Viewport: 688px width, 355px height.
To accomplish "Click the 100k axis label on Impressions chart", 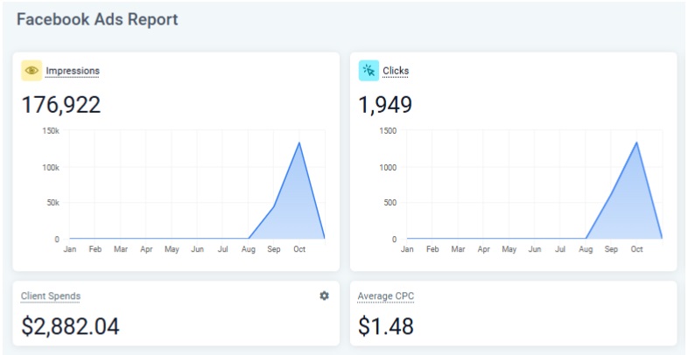I will [52, 167].
